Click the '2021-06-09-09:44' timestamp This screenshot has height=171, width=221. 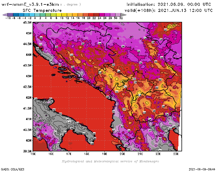202,169
